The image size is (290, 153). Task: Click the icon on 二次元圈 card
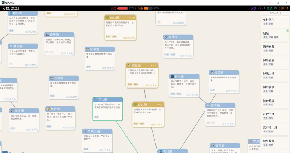tap(85, 131)
